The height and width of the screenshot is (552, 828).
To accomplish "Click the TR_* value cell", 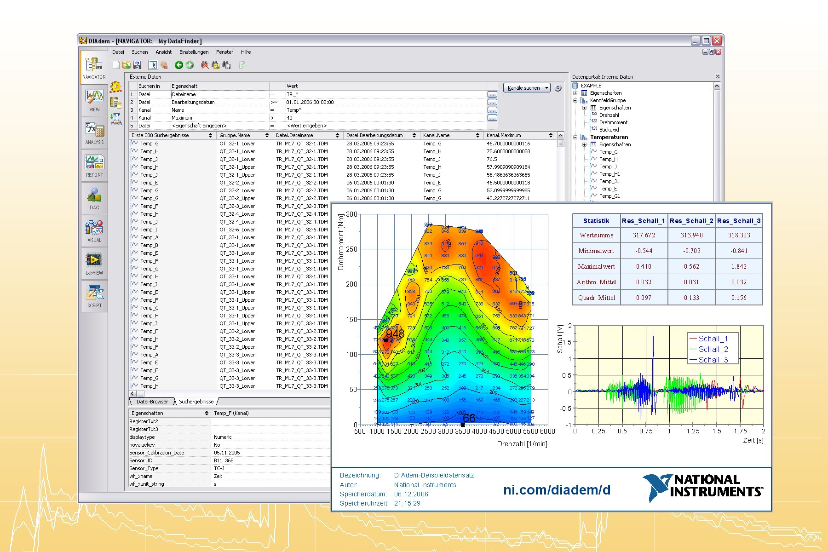I will coord(385,94).
